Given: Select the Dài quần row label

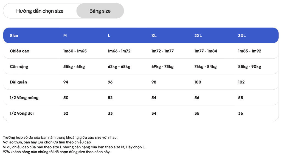Looking at the screenshot, I should click(x=18, y=82).
